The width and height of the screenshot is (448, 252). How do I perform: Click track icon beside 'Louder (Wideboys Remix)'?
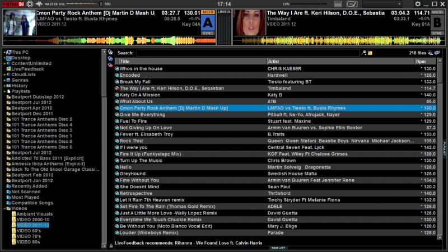(x=117, y=233)
